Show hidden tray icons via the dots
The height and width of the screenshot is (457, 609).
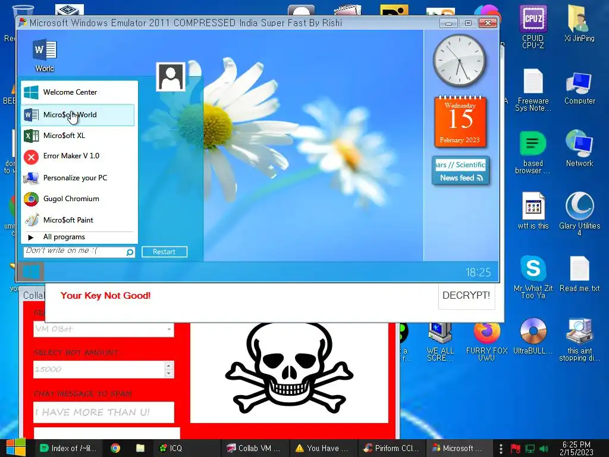(x=501, y=449)
